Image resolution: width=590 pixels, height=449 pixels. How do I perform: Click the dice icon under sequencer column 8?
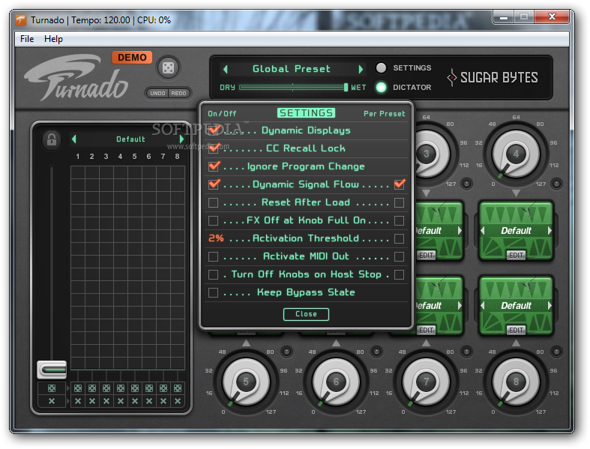[178, 388]
